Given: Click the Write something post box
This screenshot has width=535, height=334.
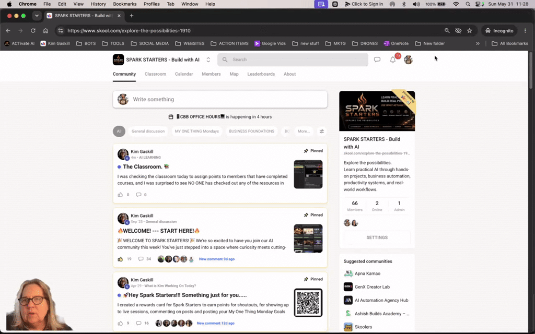Looking at the screenshot, I should pyautogui.click(x=220, y=99).
